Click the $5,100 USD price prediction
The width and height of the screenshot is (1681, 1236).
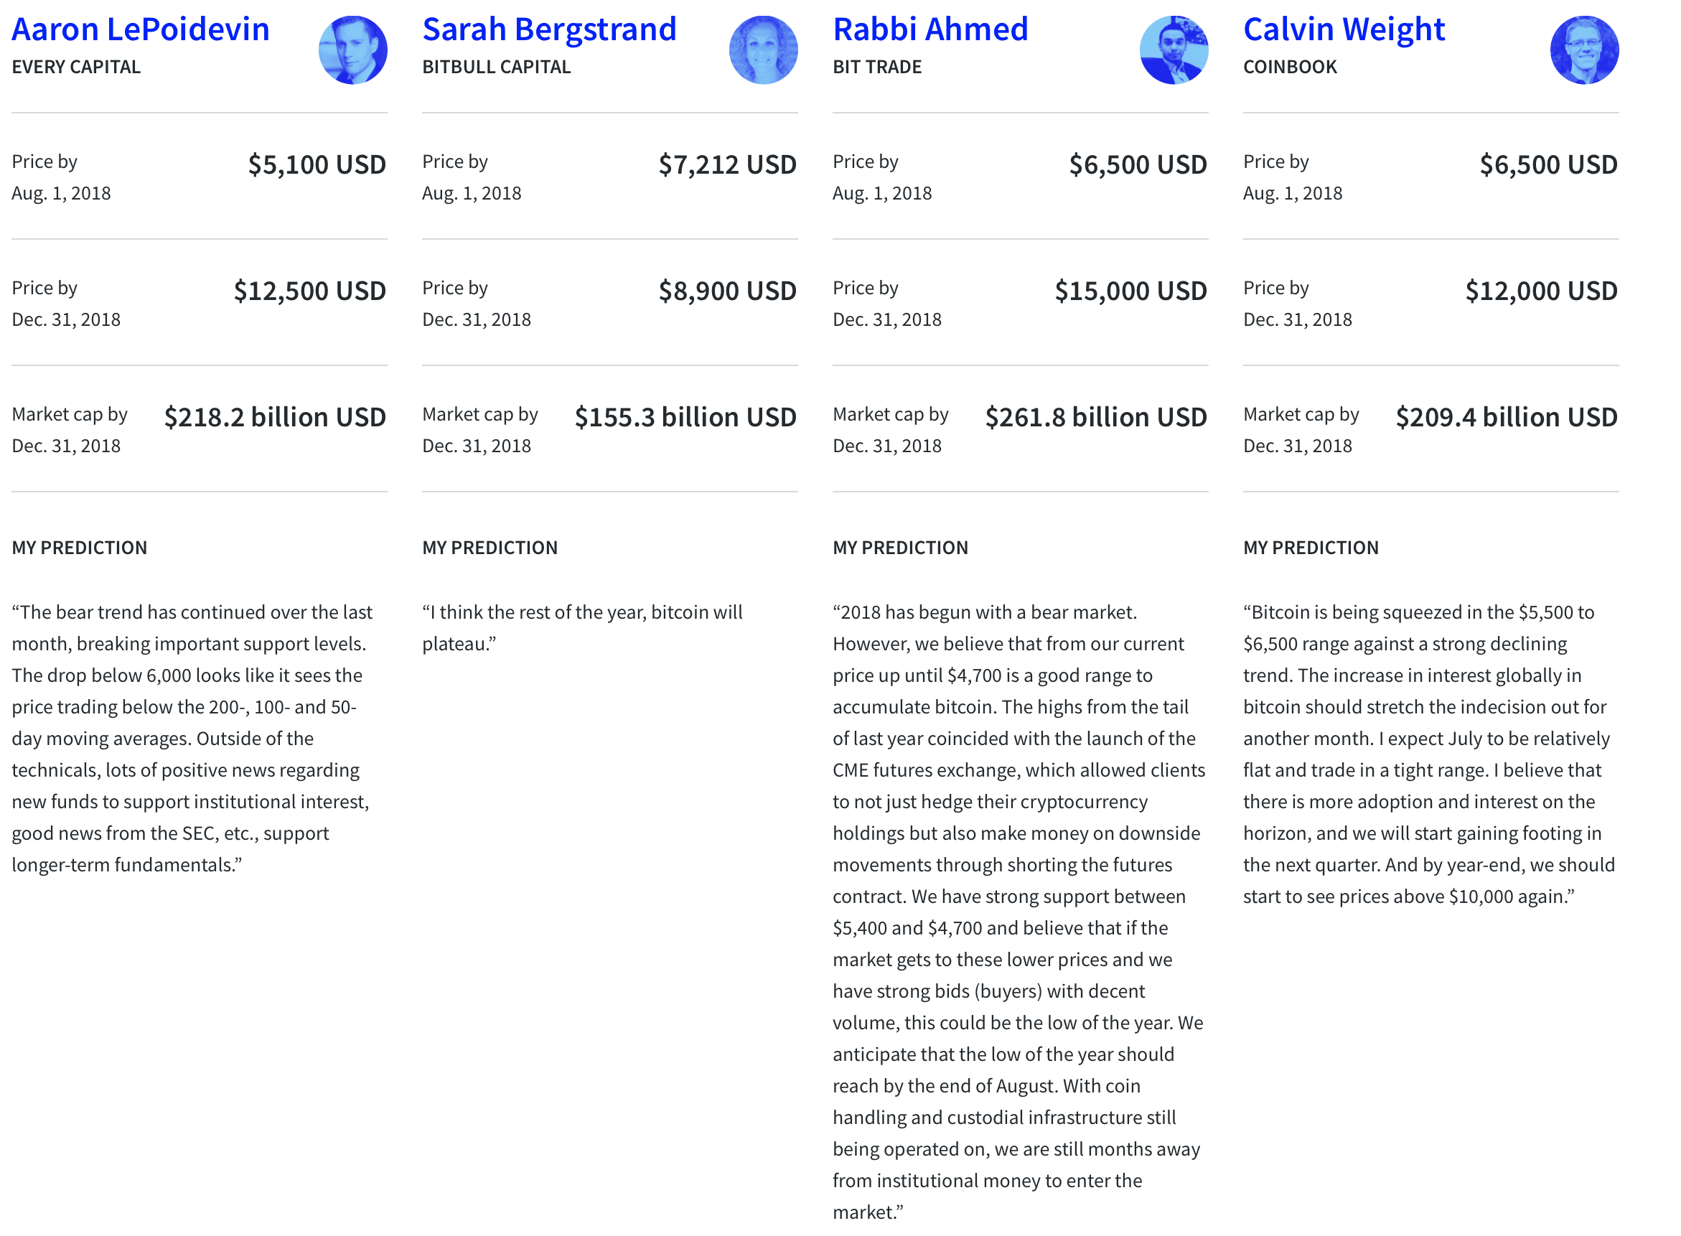317,164
